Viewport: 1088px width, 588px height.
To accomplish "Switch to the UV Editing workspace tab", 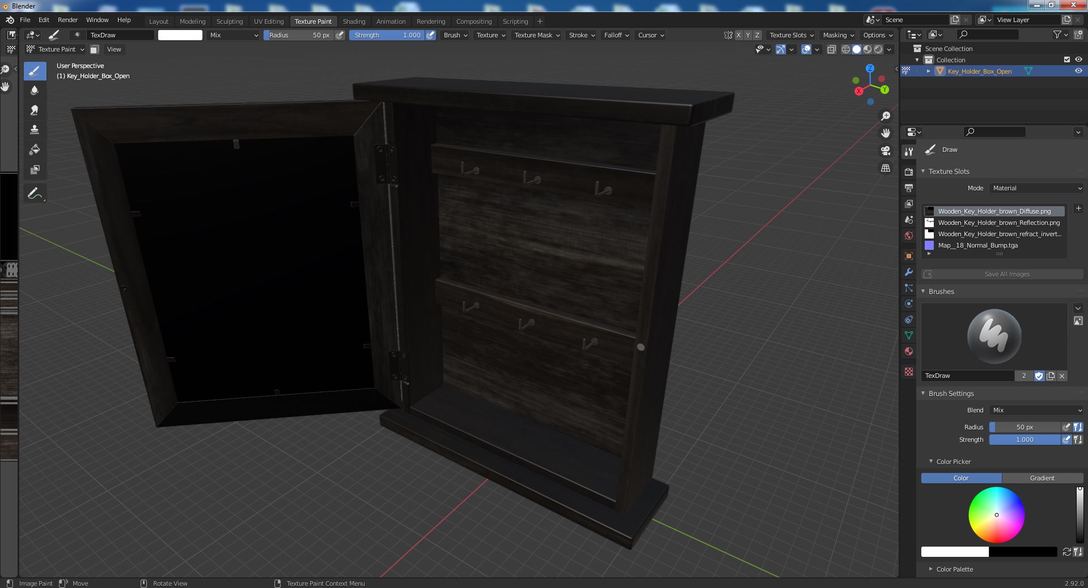I will (269, 22).
